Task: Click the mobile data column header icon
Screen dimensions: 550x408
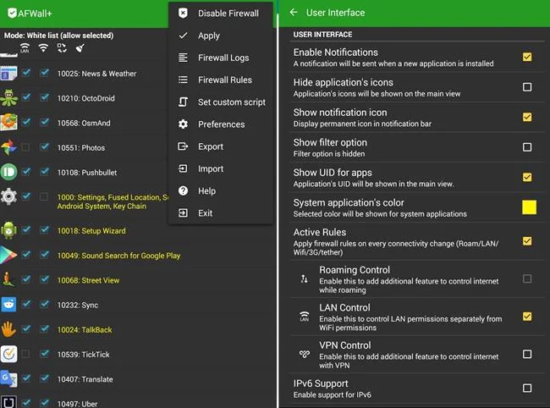Action: pyautogui.click(x=62, y=47)
